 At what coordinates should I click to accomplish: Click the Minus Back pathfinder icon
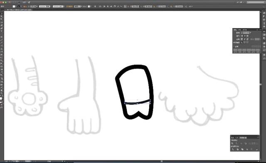click(257, 149)
